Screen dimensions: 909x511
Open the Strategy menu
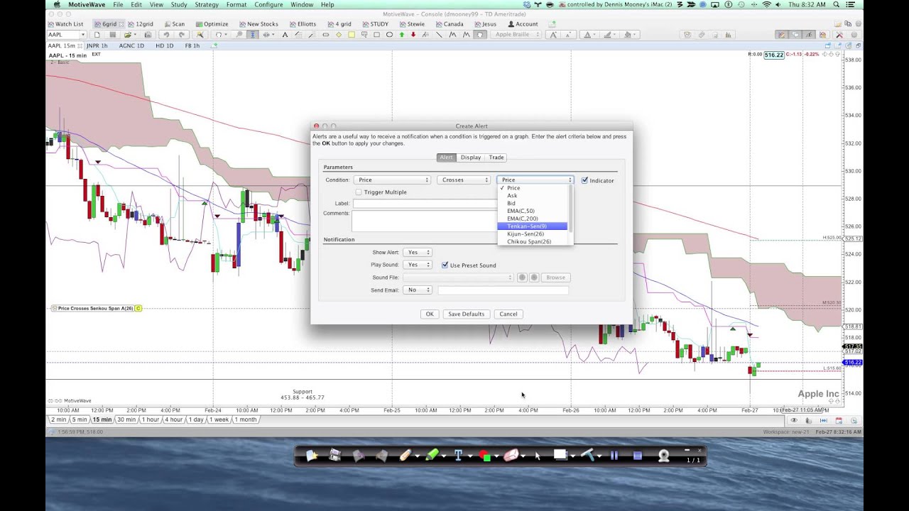(x=207, y=5)
